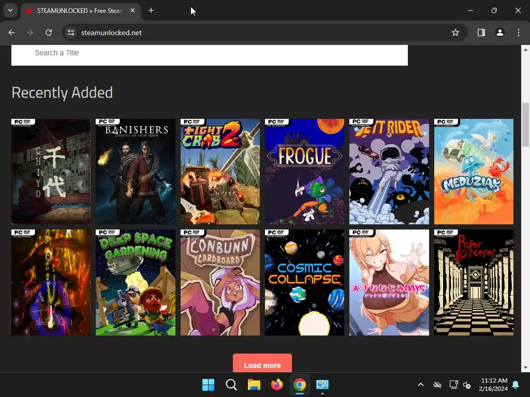Click the scrollbar up arrow
Screen dimensions: 530x397
pos(525,49)
